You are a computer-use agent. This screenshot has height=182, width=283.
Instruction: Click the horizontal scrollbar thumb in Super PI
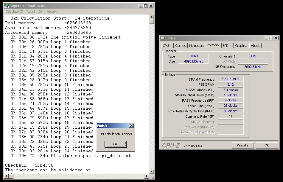[x=11, y=176]
